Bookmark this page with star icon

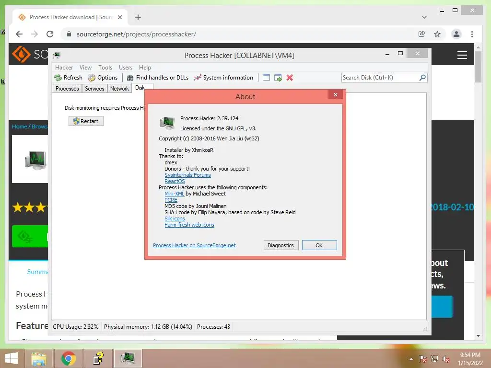point(437,34)
